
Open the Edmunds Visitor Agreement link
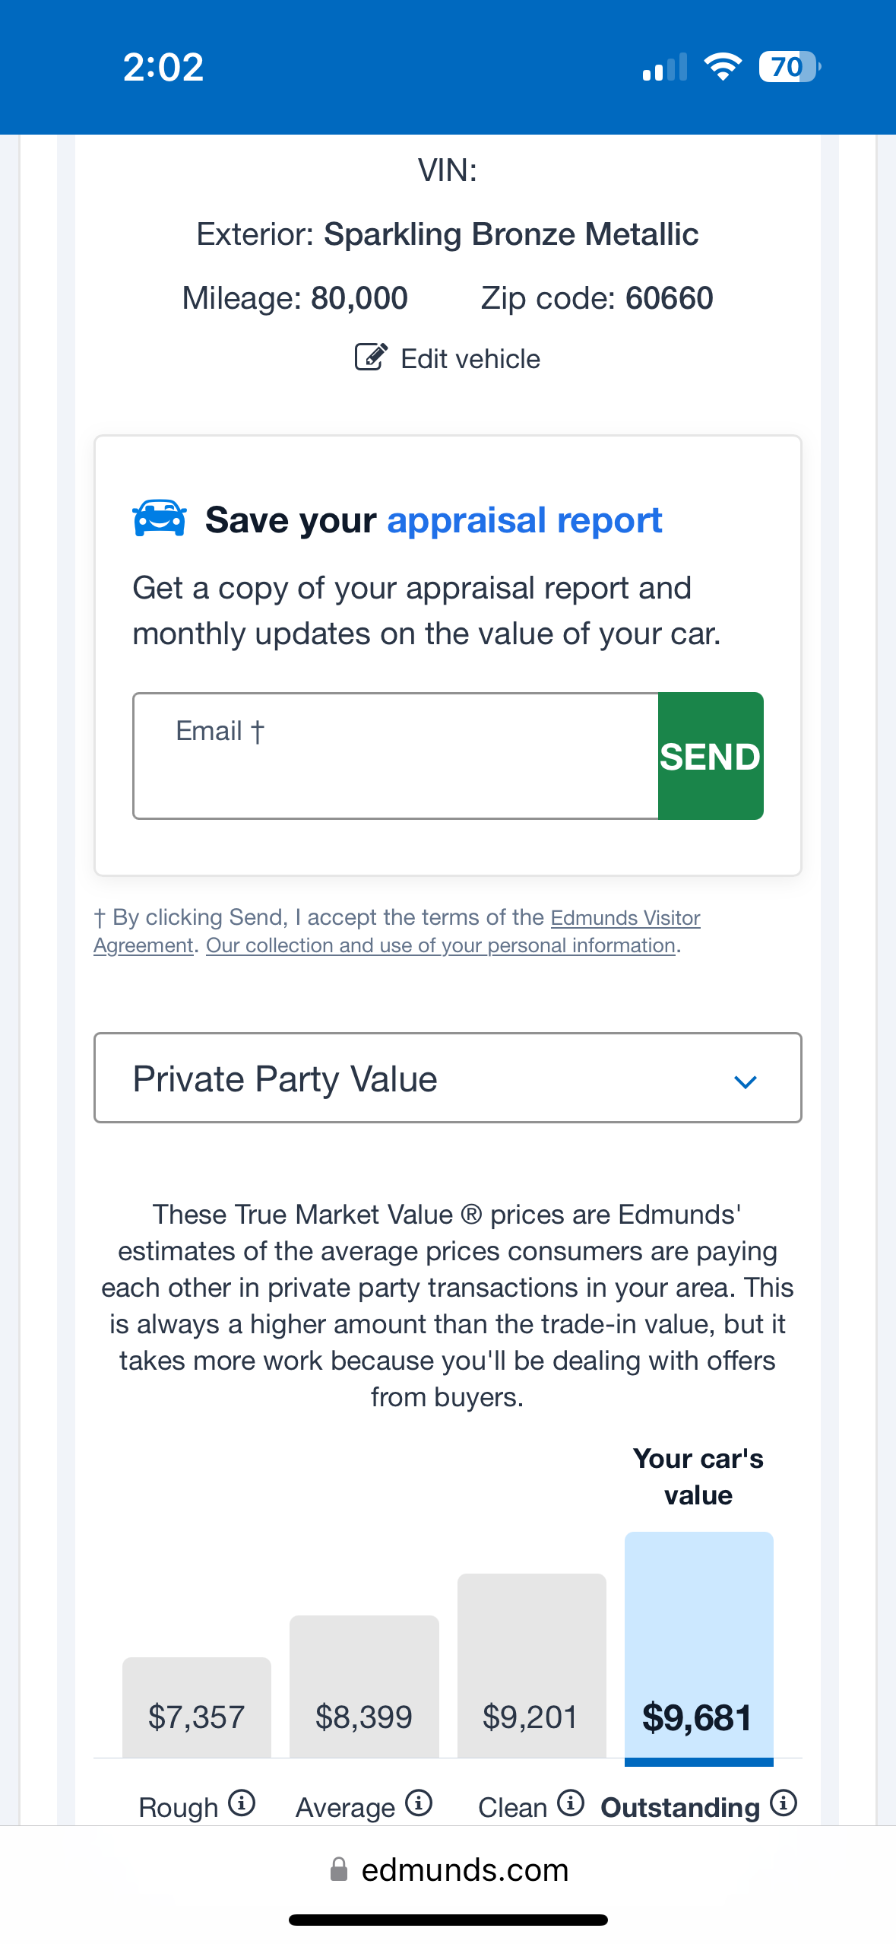coord(397,932)
